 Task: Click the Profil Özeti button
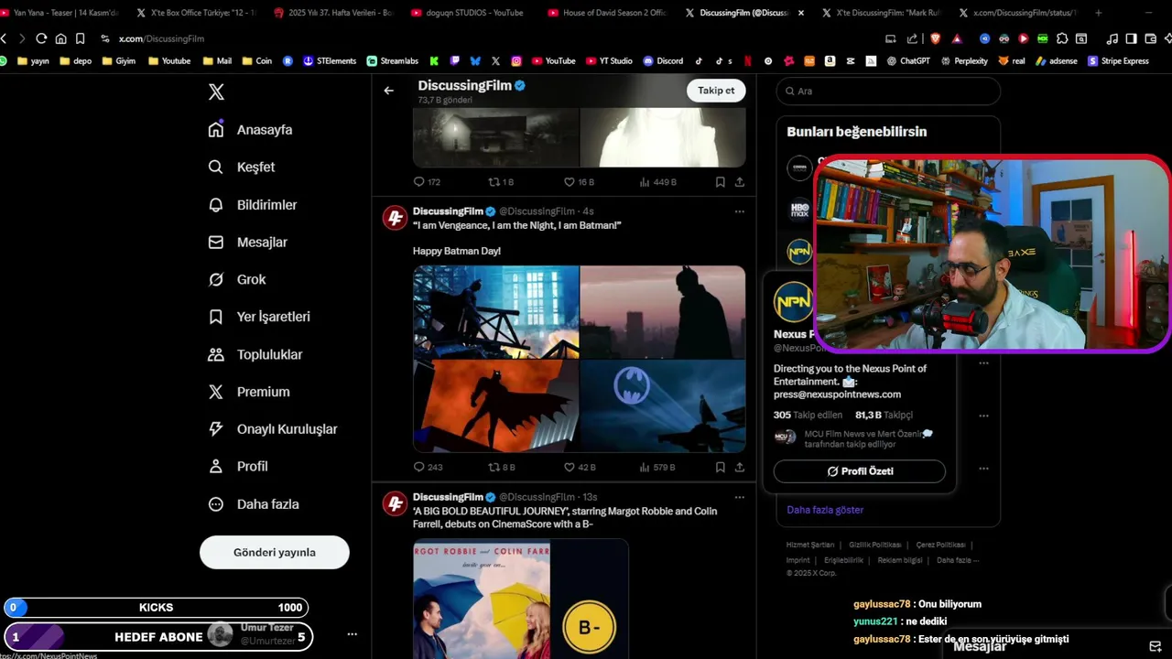[x=859, y=471]
